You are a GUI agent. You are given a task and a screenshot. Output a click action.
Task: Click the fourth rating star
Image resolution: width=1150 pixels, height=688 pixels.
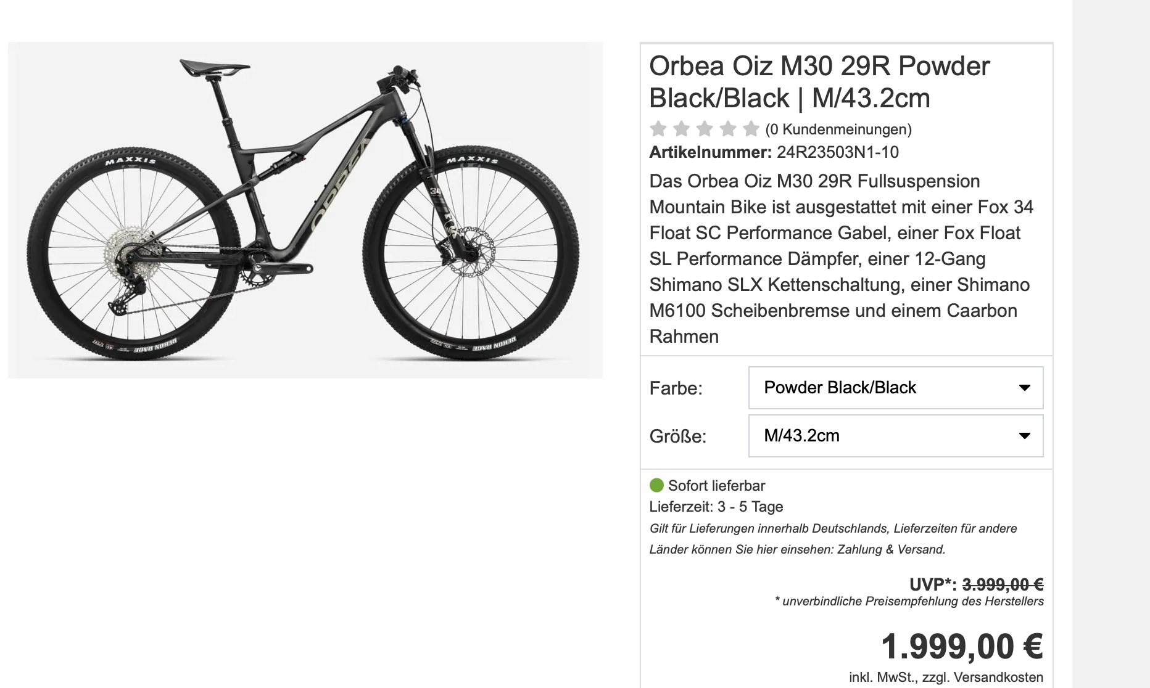(728, 129)
